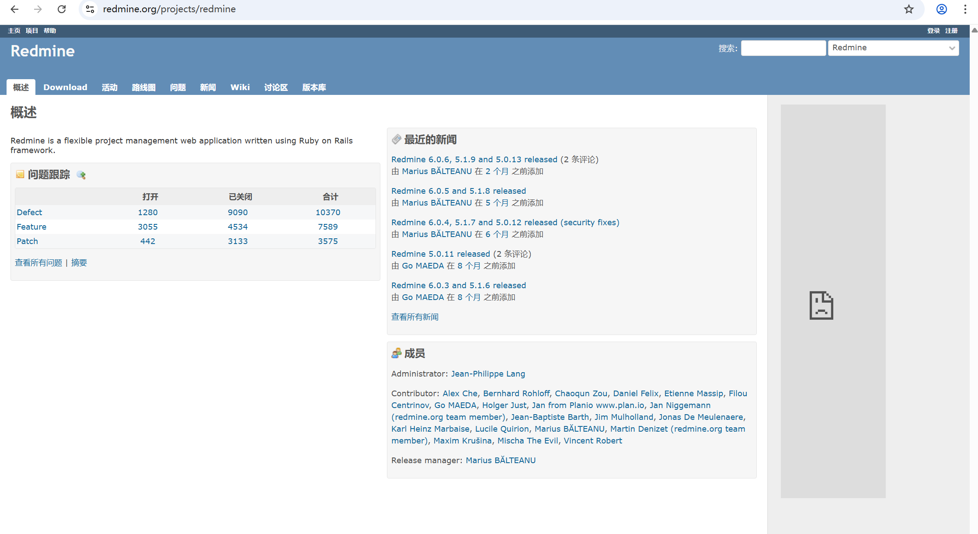
Task: Open 帮助 in the top menu
Action: coord(50,31)
